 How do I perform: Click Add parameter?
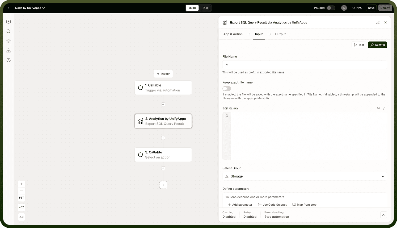pyautogui.click(x=240, y=205)
